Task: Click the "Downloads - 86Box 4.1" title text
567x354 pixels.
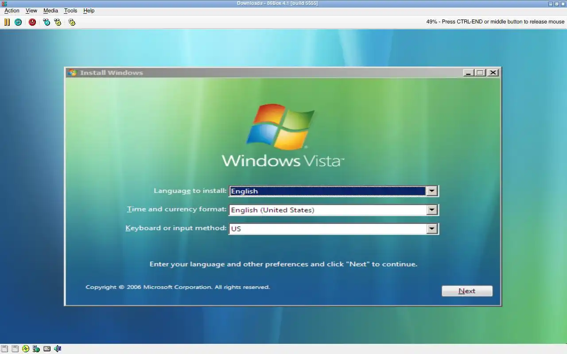Action: (x=277, y=4)
